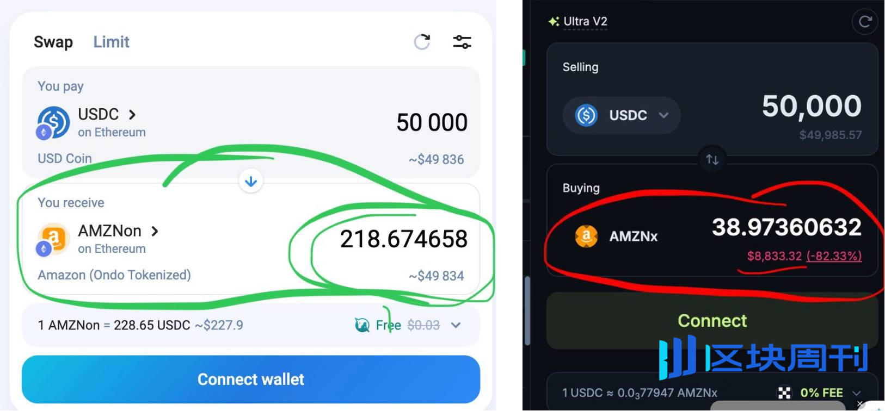Expand the Free fee details chevron

(x=456, y=325)
